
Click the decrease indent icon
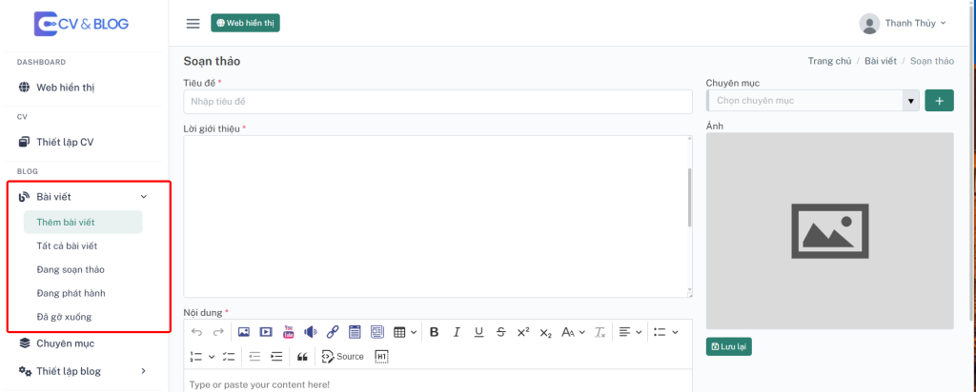[x=254, y=357]
